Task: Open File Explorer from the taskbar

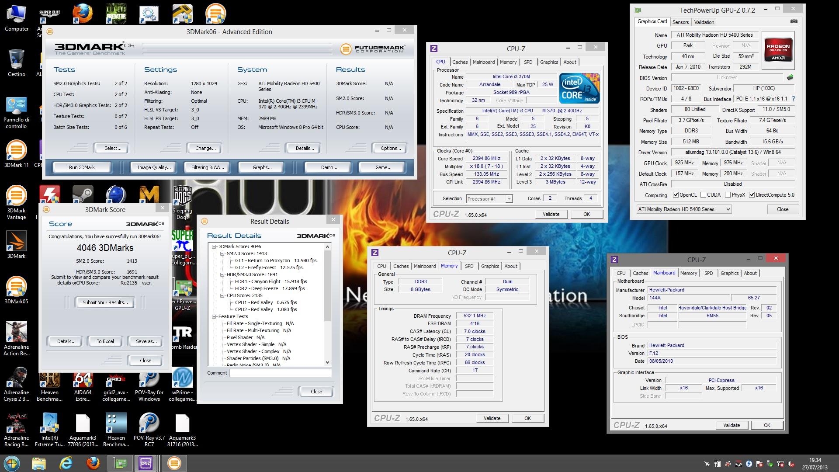Action: (x=39, y=463)
